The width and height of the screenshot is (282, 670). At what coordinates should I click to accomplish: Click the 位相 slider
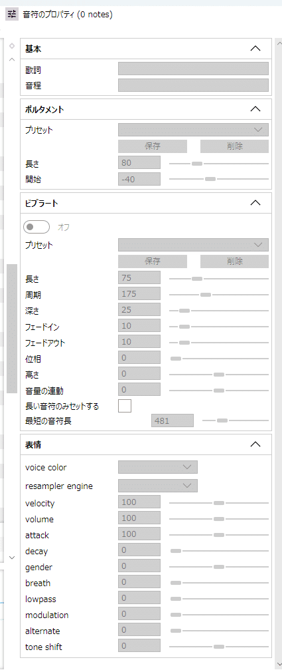coord(219,358)
